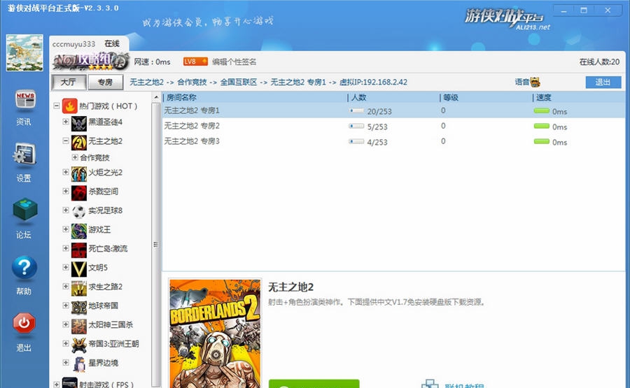Expand the 游戏王 tree node
Screen dimensions: 630x388
[x=66, y=229]
